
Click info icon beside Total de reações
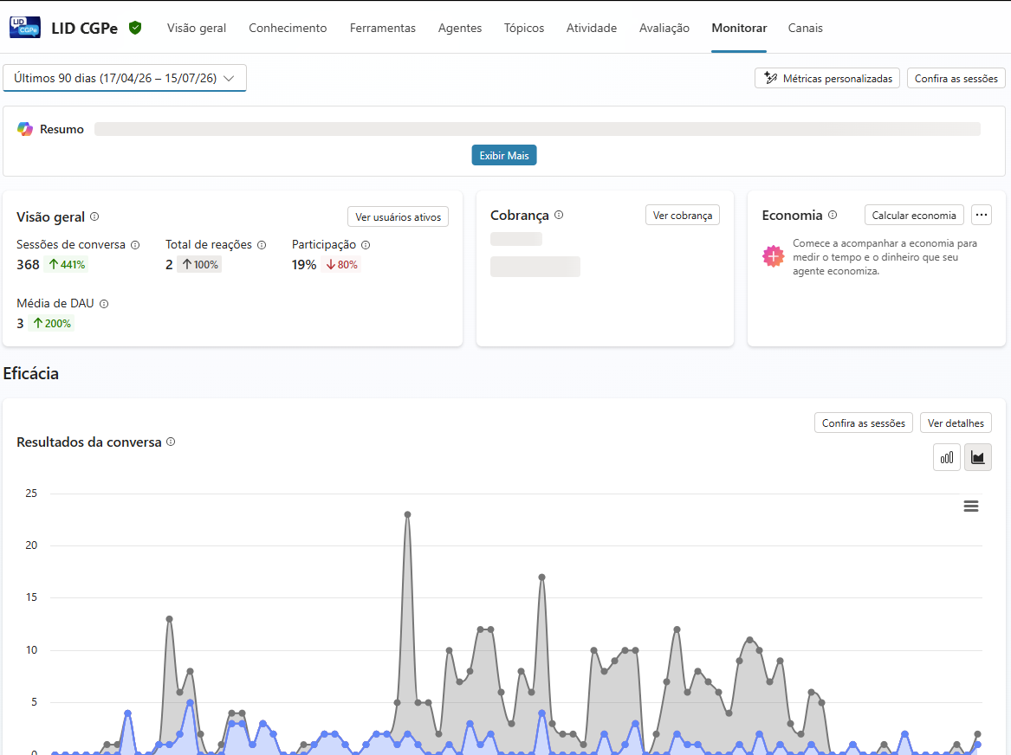(262, 245)
